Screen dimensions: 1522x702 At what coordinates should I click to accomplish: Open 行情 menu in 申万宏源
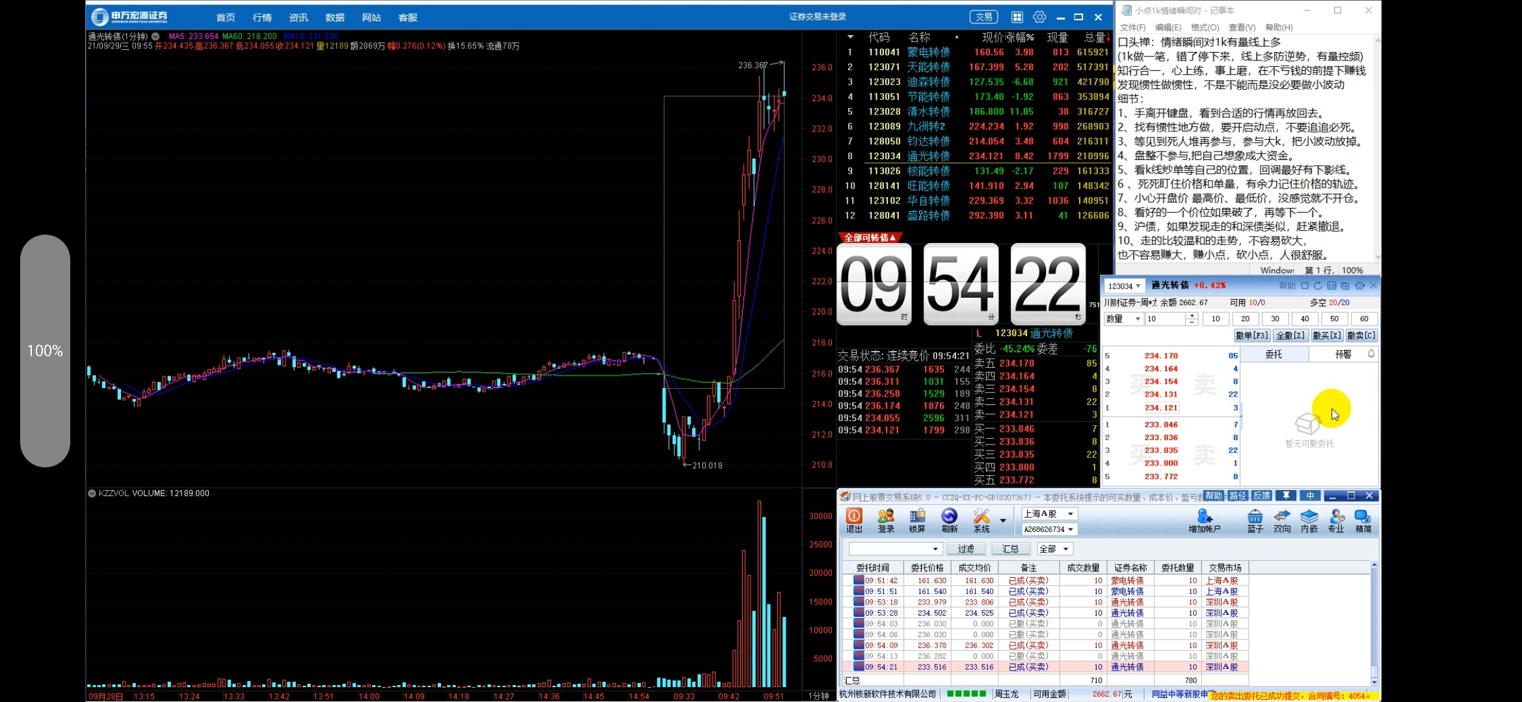(262, 18)
